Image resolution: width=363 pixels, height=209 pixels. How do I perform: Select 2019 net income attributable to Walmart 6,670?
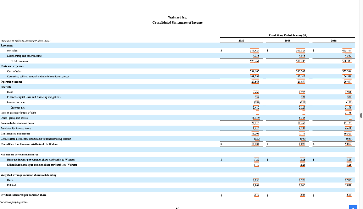302,144
